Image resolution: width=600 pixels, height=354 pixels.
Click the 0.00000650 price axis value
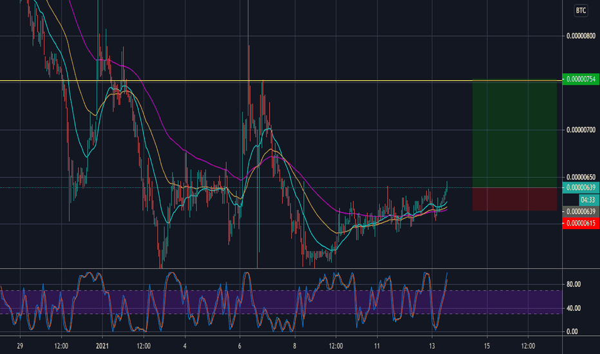[581, 177]
